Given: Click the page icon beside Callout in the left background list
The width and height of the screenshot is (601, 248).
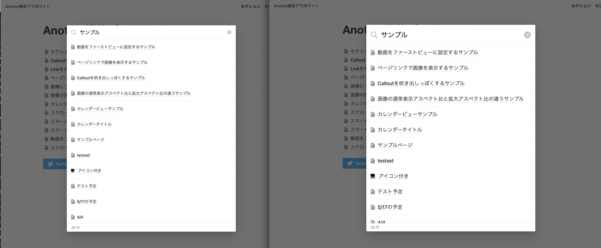Looking at the screenshot, I should click(46, 61).
